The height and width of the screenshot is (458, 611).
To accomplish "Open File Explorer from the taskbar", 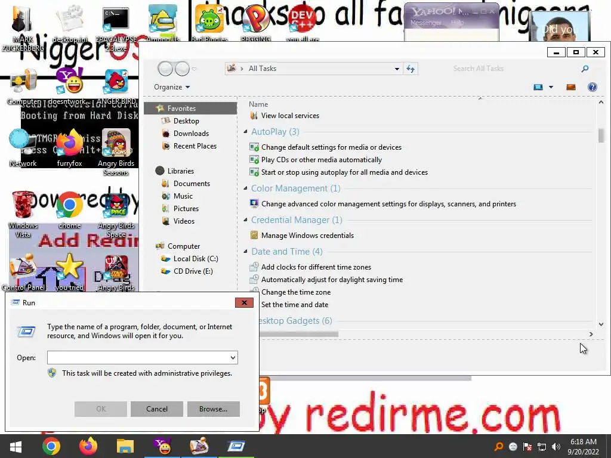I will [125, 446].
